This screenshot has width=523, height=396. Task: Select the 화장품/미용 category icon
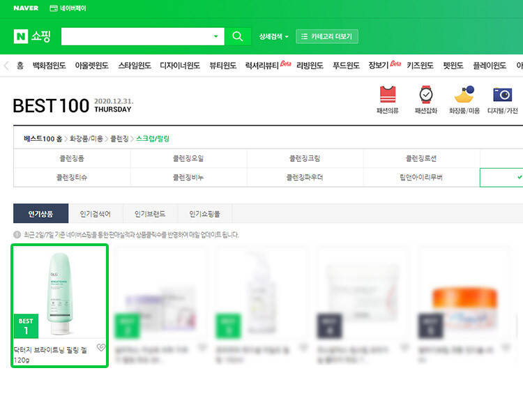[464, 95]
